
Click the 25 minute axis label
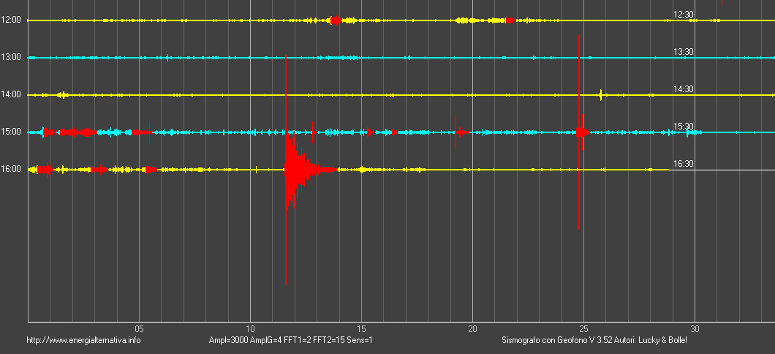[583, 329]
